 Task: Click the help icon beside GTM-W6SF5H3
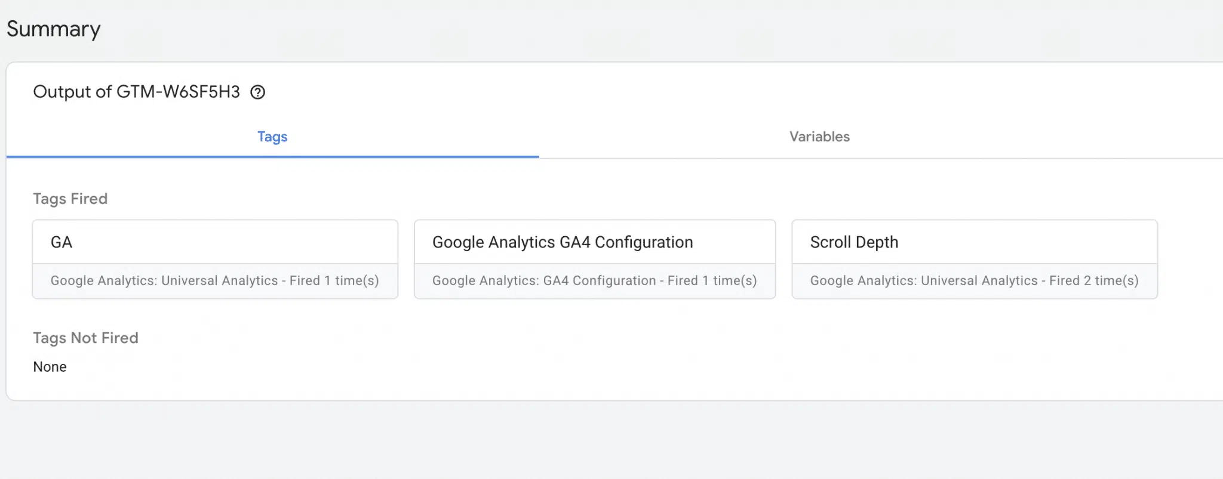coord(257,92)
